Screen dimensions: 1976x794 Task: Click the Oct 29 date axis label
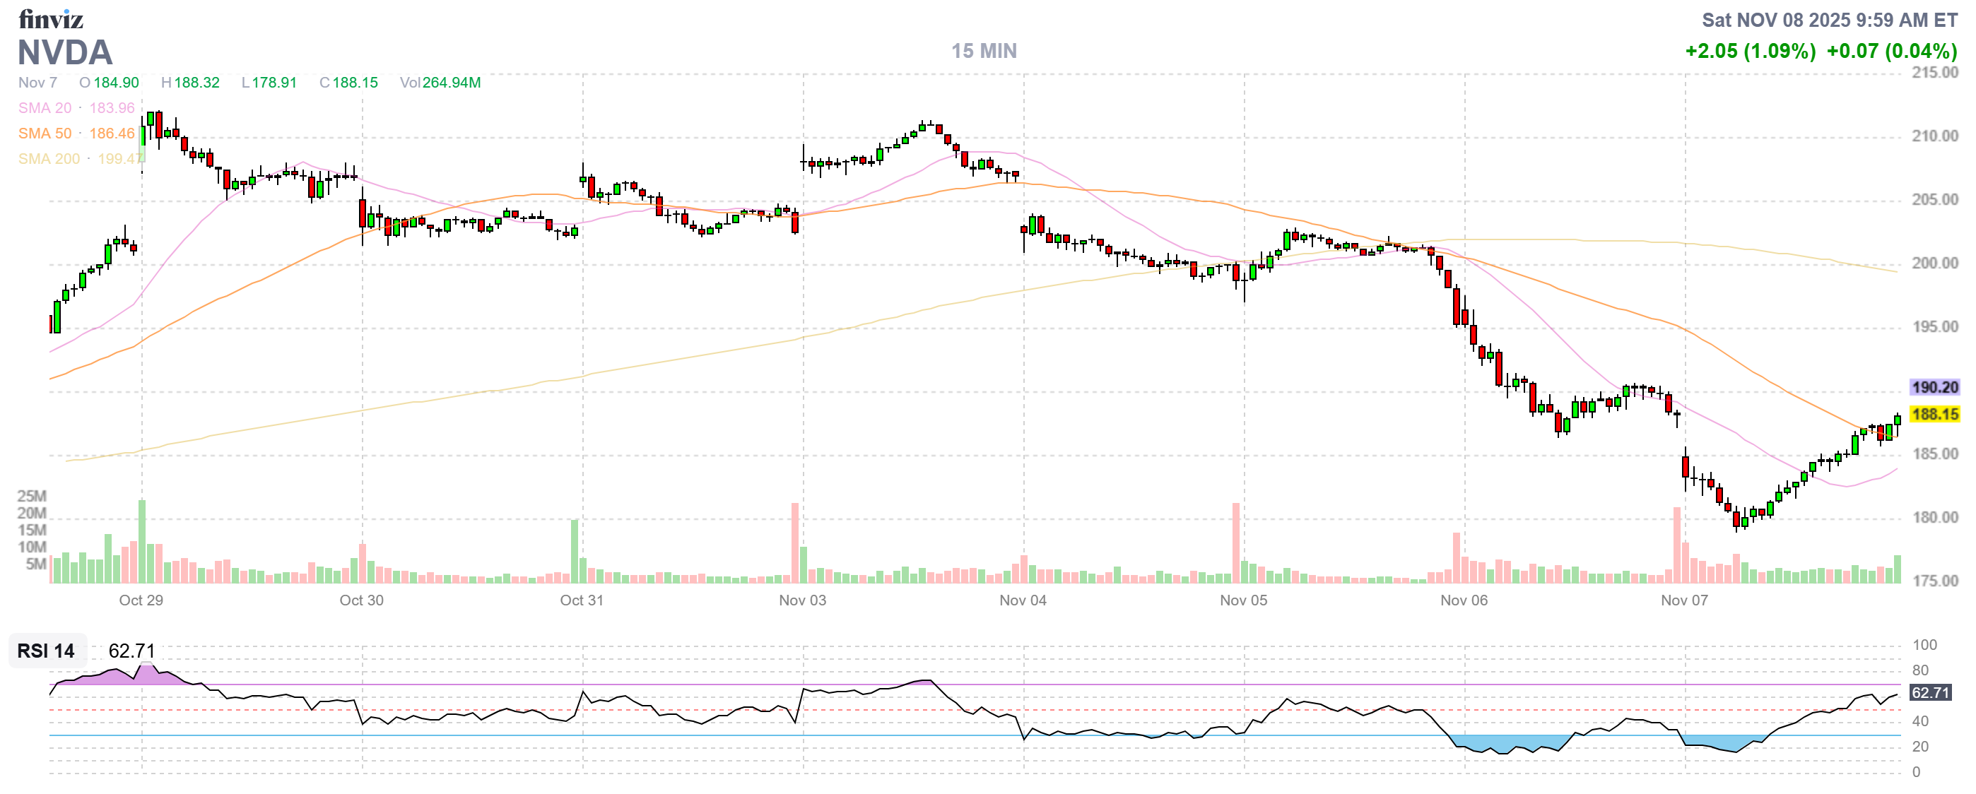[141, 600]
